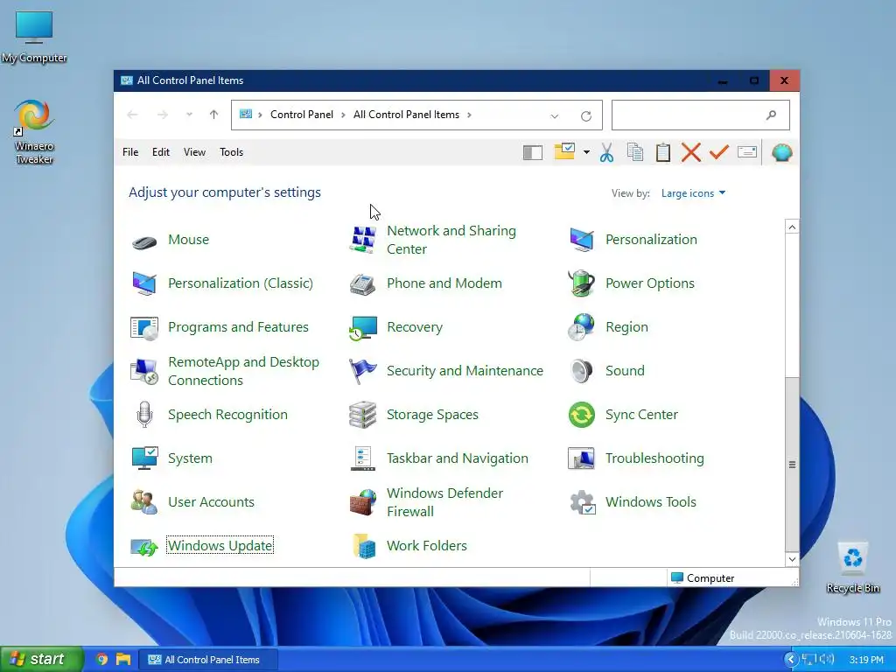Open Power Options battery icon
This screenshot has width=896, height=672.
[x=582, y=283]
